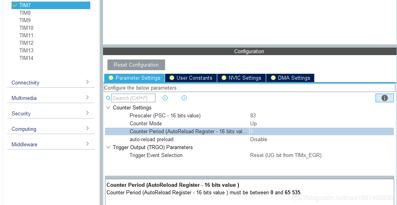Select TIM10 in the timer list
Viewport: 397px width, 205px height.
click(x=26, y=28)
